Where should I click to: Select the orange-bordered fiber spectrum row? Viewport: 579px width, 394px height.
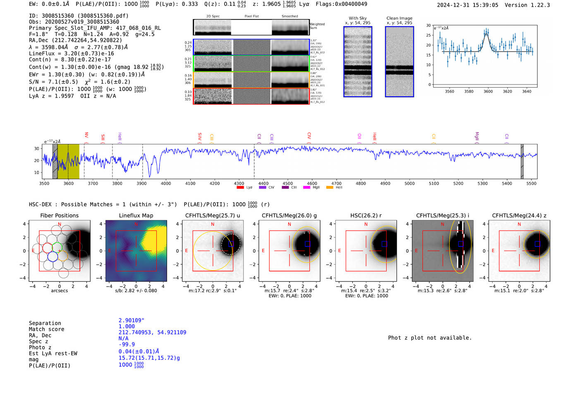coord(251,80)
